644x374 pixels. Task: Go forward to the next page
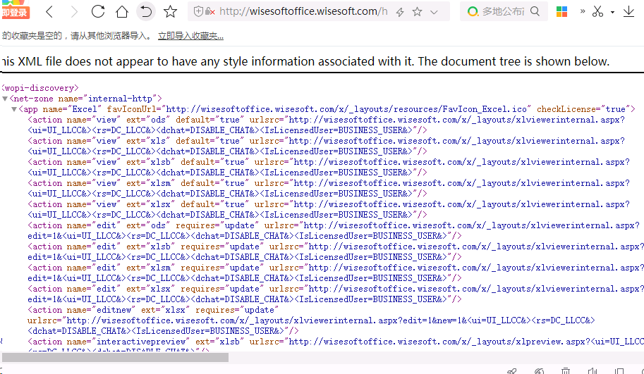point(74,11)
